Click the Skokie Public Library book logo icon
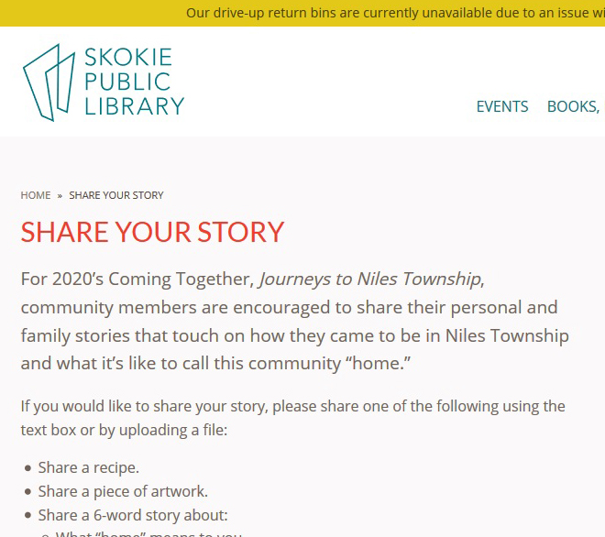Image resolution: width=605 pixels, height=537 pixels. click(49, 82)
